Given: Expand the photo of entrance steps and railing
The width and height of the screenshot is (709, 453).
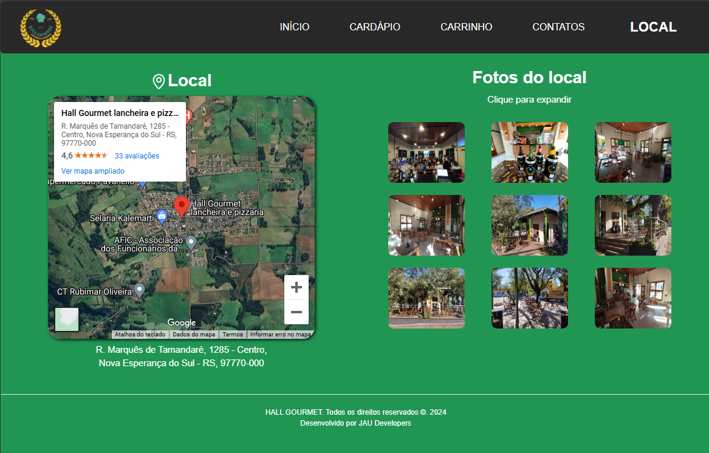Looking at the screenshot, I should click(x=633, y=225).
